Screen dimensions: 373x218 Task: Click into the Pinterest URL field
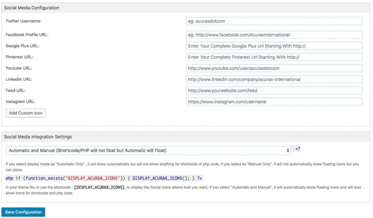coord(274,57)
